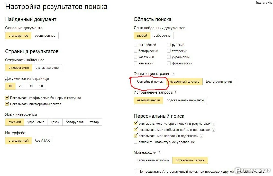Click записывать историю button
This screenshot has height=176, width=273.
pyautogui.click(x=153, y=160)
